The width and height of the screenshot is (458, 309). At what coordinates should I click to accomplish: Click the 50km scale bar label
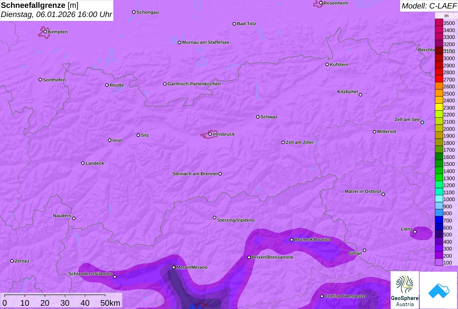tap(111, 303)
